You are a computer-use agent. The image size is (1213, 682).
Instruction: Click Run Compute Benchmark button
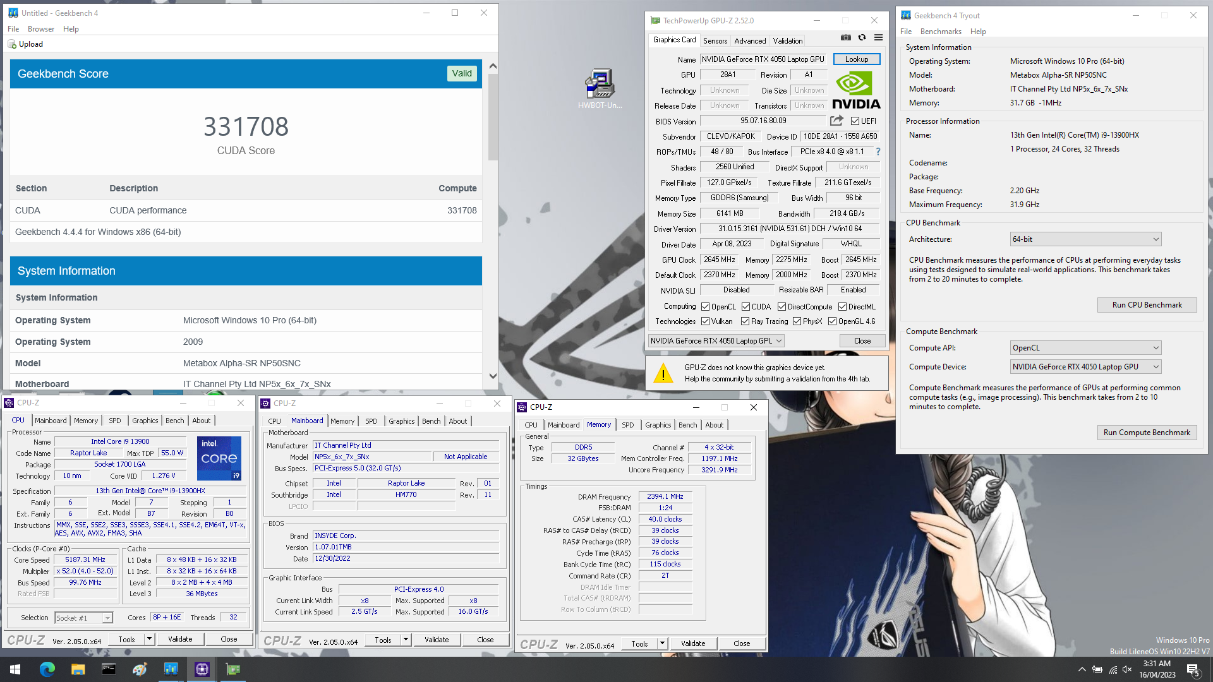click(x=1147, y=433)
